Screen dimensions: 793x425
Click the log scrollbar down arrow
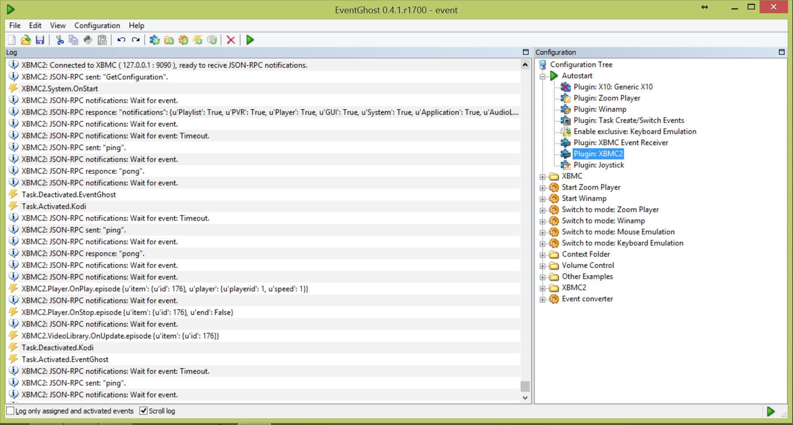point(525,398)
